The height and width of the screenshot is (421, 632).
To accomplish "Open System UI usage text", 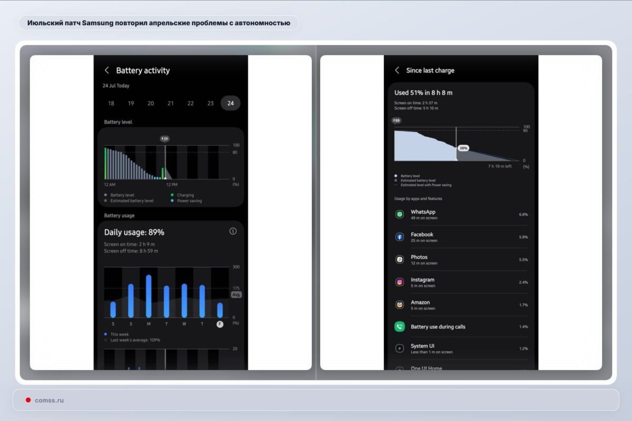I will (x=432, y=348).
